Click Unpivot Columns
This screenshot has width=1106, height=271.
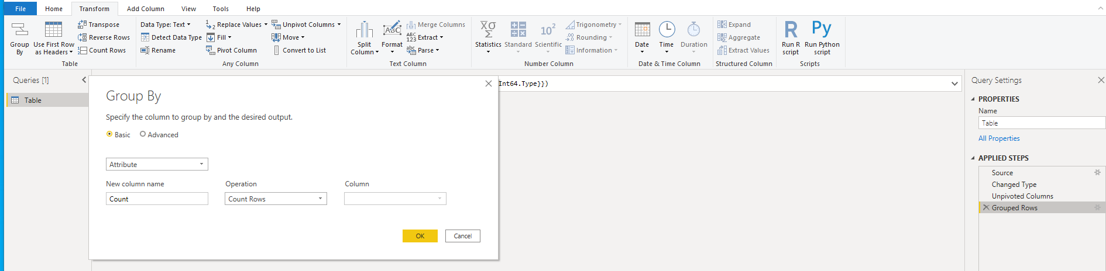(305, 25)
